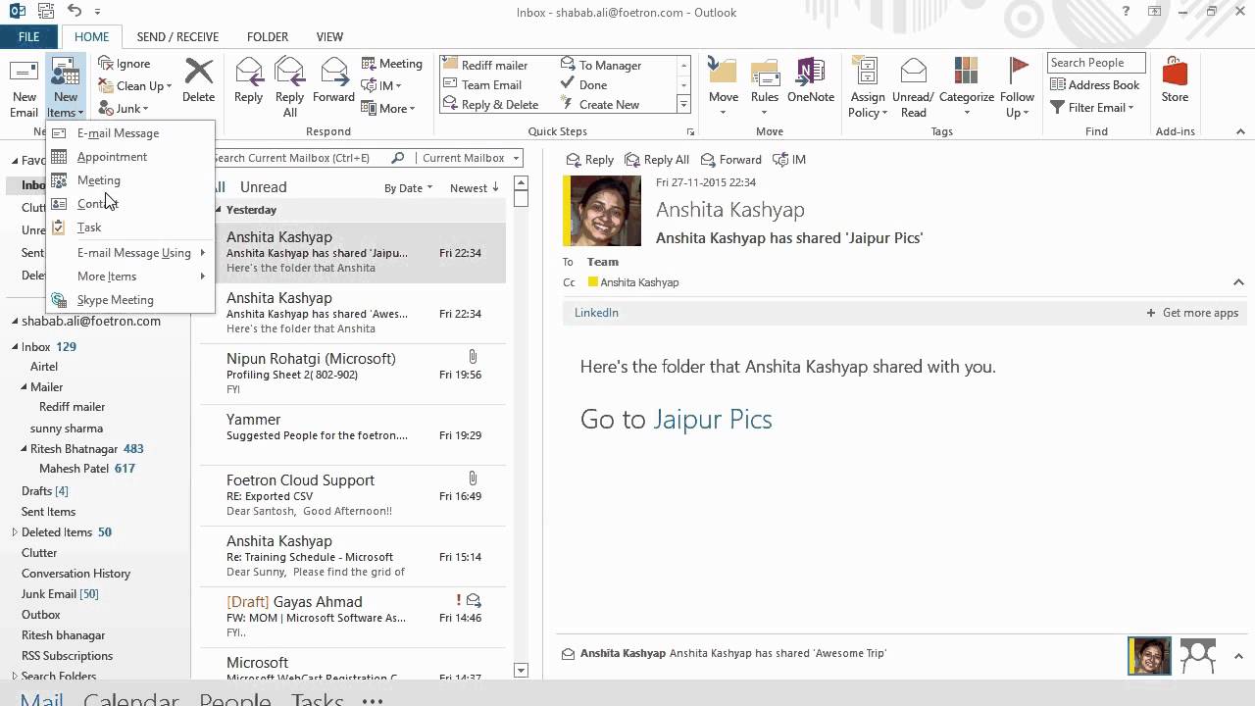Screen dimensions: 1255x706
Task: Click Anshita Kashyap sender photo
Action: (x=602, y=211)
